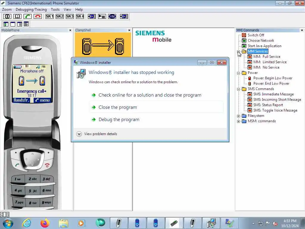Click the blank window icon in second toolbar
This screenshot has width=305, height=229.
coord(13,24)
